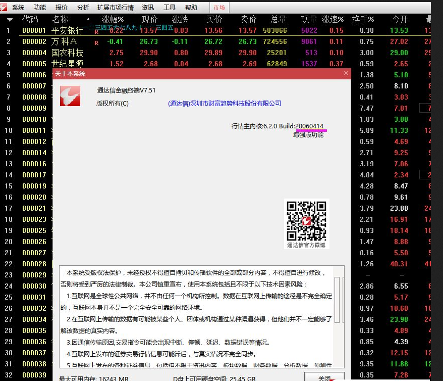Screen dimensions: 443x381
Task: Click the 版权所有(C) label
Action: [x=113, y=104]
